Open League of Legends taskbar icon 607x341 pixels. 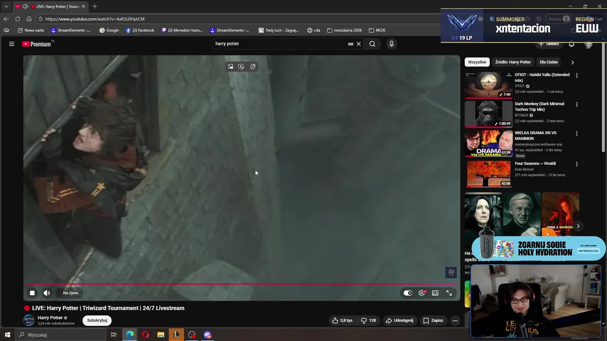(176, 335)
